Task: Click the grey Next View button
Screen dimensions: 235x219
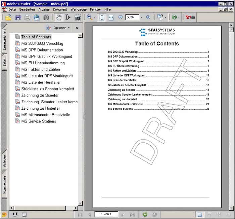Action: coord(154,214)
